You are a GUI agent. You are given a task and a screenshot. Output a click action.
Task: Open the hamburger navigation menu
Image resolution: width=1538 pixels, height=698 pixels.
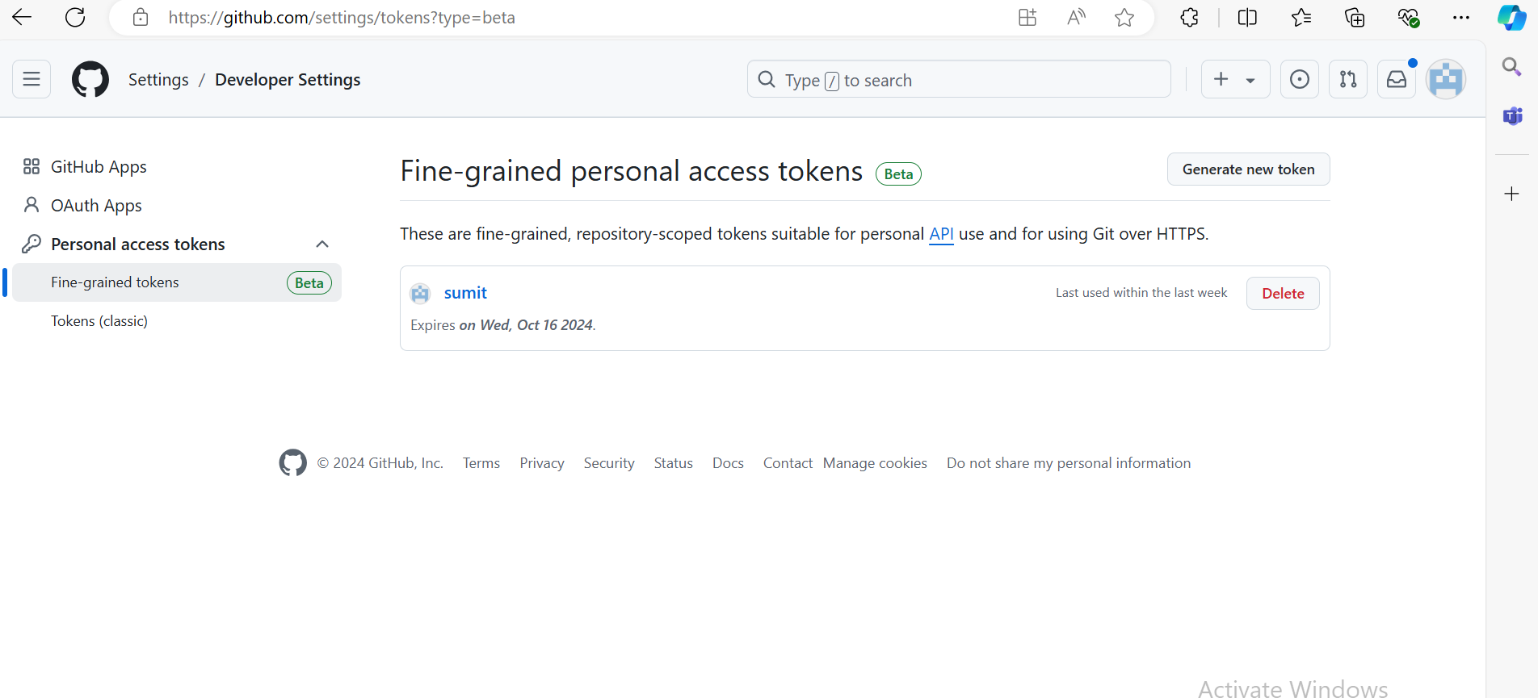click(32, 79)
